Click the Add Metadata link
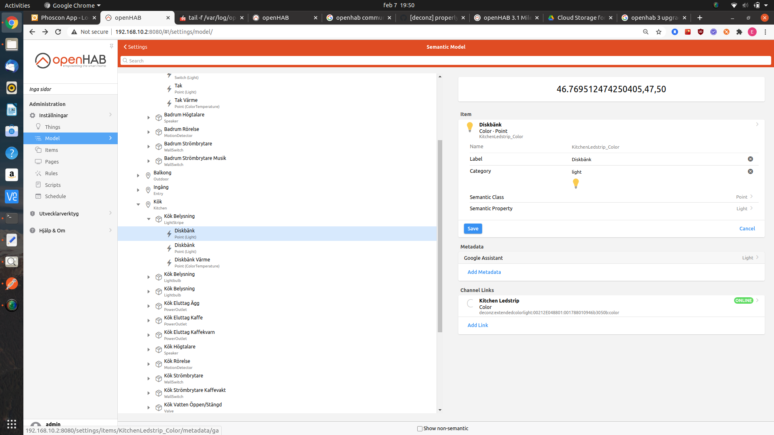 pos(484,272)
